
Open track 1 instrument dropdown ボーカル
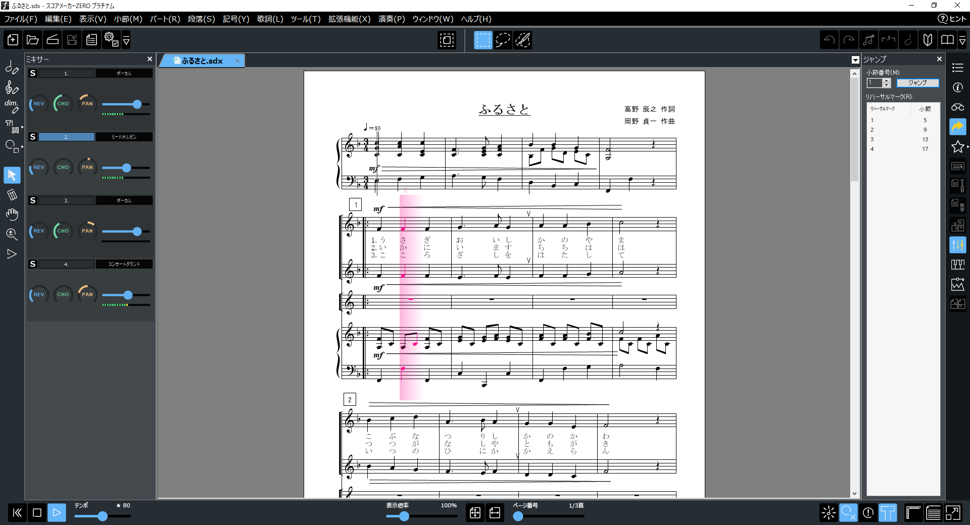click(x=124, y=73)
